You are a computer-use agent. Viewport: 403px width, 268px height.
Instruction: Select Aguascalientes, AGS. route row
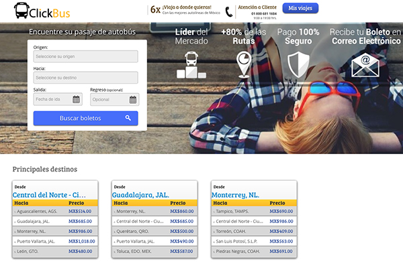click(x=55, y=211)
